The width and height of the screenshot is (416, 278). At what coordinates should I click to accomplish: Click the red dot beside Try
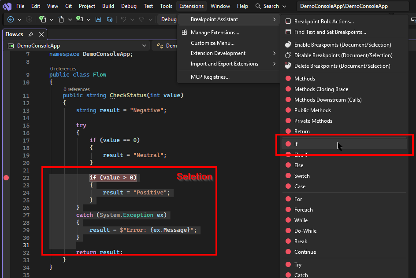coord(288,264)
